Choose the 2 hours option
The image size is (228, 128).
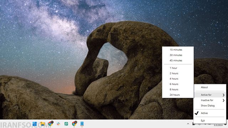click(178, 73)
